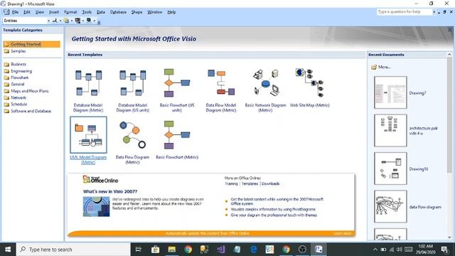Click the Recent Documents scrollbar down arrow
The image size is (455, 256).
click(449, 237)
